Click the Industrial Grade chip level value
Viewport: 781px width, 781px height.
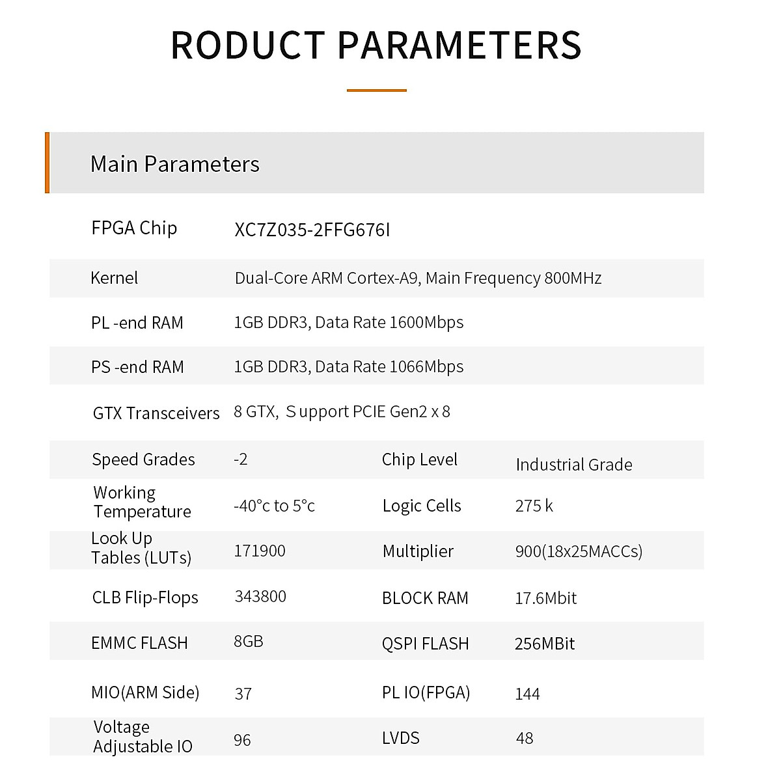point(573,465)
